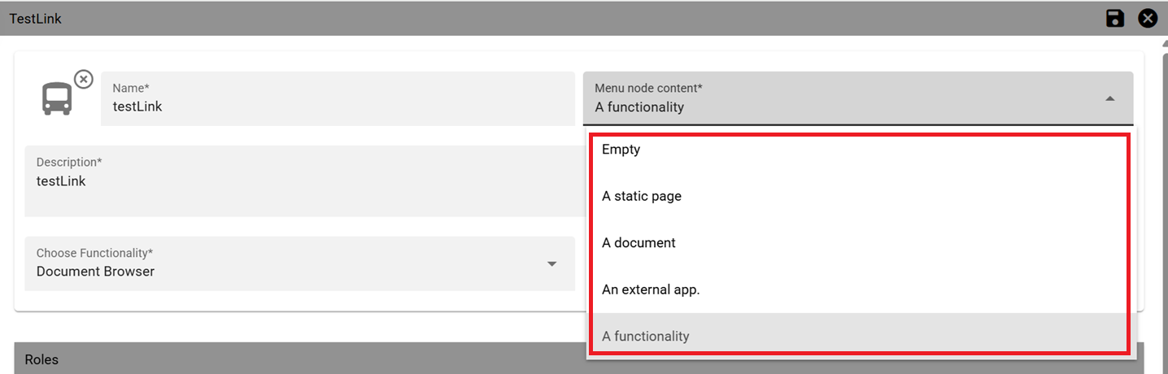Expand the Choose Functionality dropdown arrow
Screen dimensions: 1168x374
pos(551,263)
